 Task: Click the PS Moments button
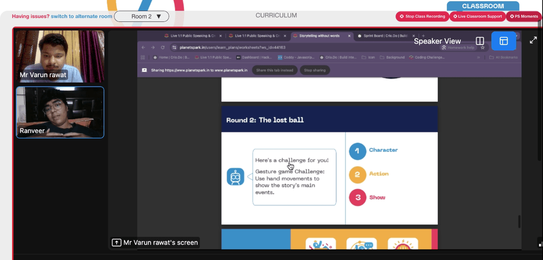tap(524, 17)
